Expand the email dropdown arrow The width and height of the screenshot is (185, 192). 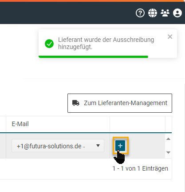98,146
